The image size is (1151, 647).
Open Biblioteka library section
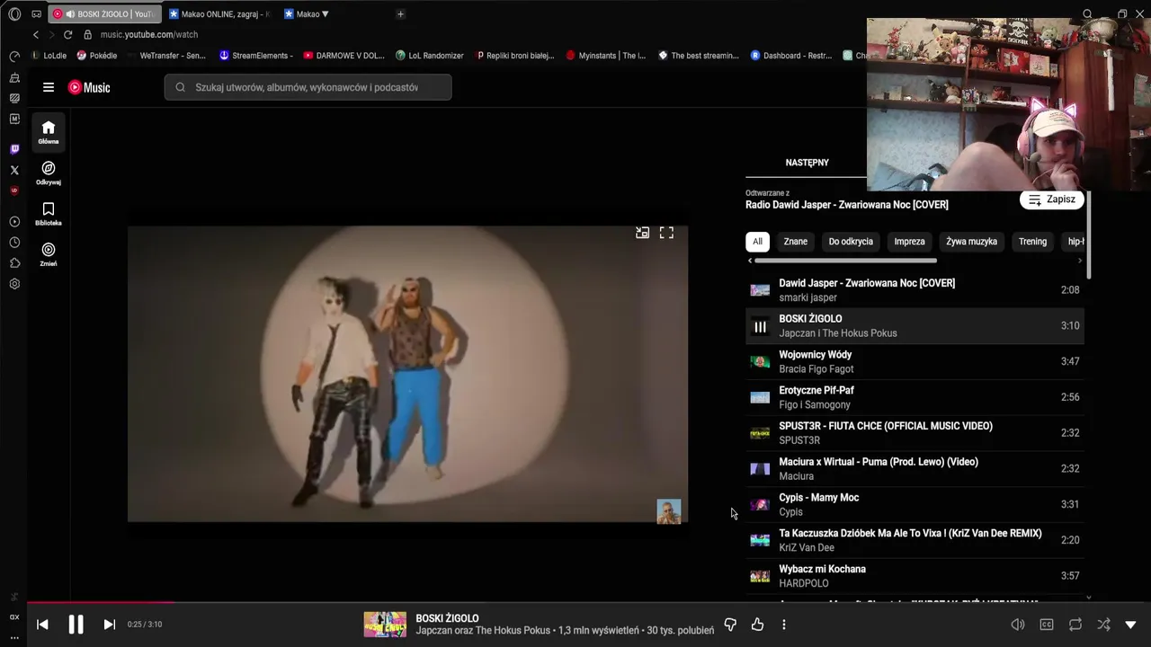coord(49,214)
